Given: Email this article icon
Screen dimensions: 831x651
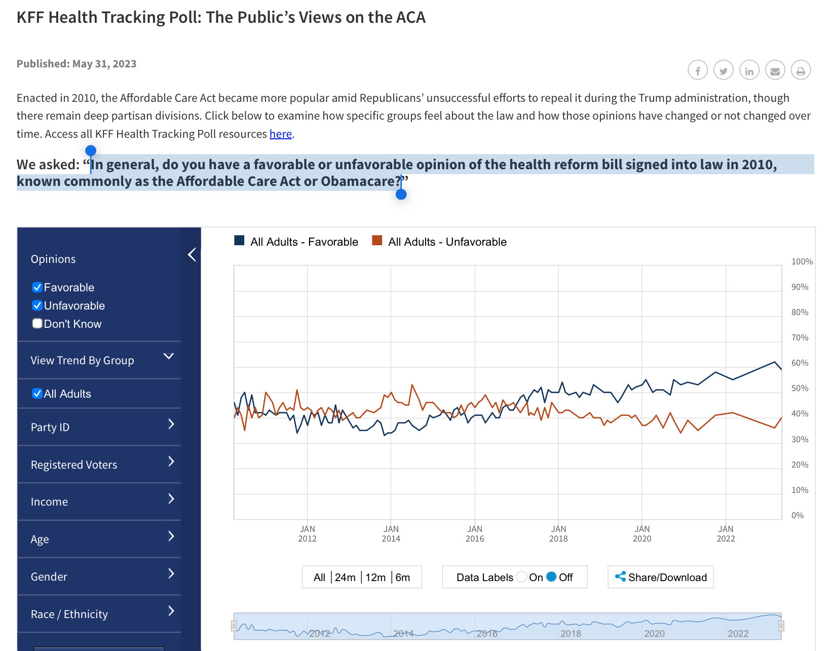Looking at the screenshot, I should click(x=775, y=70).
